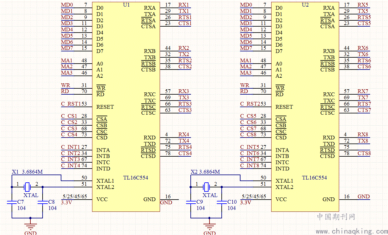Click the CTS2 net label
The width and height of the screenshot is (388, 235).
[x=185, y=66]
